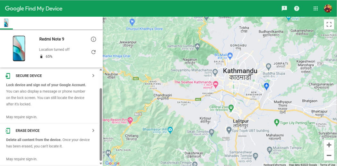This screenshot has width=337, height=166.
Task: Click the Eps-Topik UBT building marker
Action: coord(229,130)
